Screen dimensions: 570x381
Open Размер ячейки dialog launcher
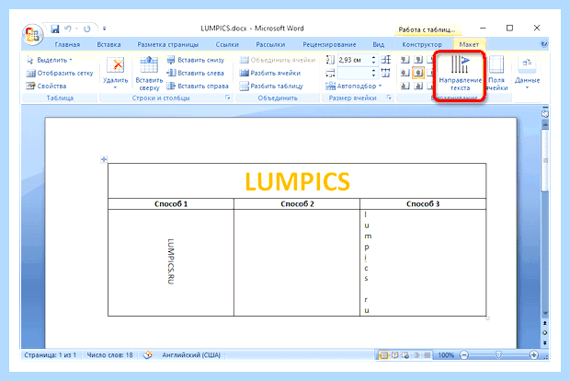point(389,98)
